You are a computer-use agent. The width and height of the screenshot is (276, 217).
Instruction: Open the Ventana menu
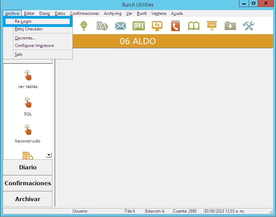pyautogui.click(x=159, y=13)
